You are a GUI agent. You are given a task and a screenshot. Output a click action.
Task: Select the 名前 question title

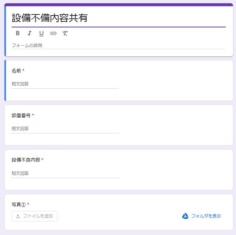point(16,71)
